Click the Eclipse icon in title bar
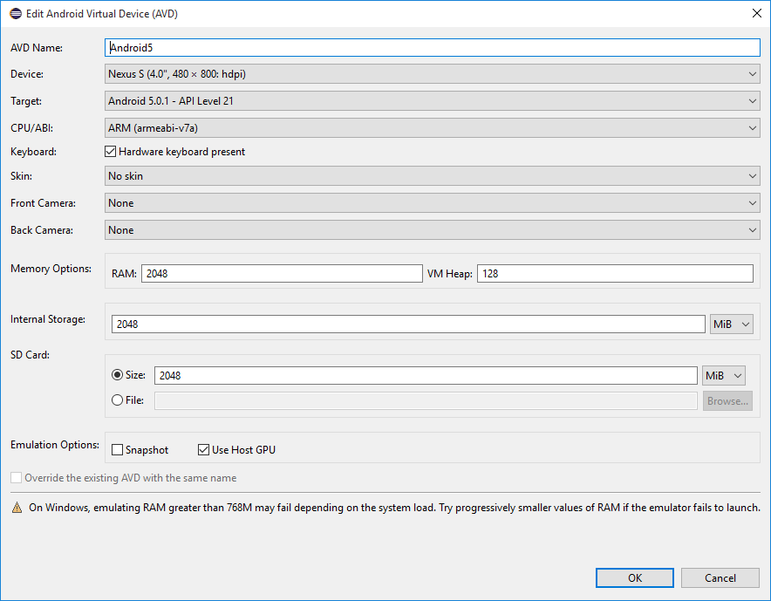Viewport: 771px width, 601px height. [x=16, y=14]
